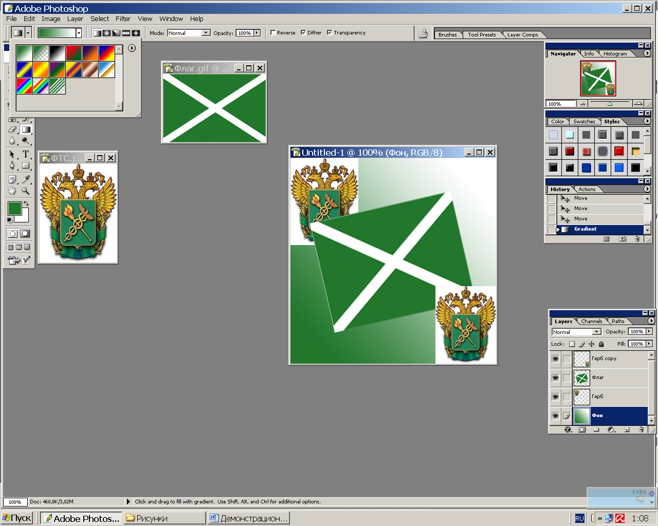Select the Blur (water drop) tool
The image size is (658, 526).
pos(12,141)
